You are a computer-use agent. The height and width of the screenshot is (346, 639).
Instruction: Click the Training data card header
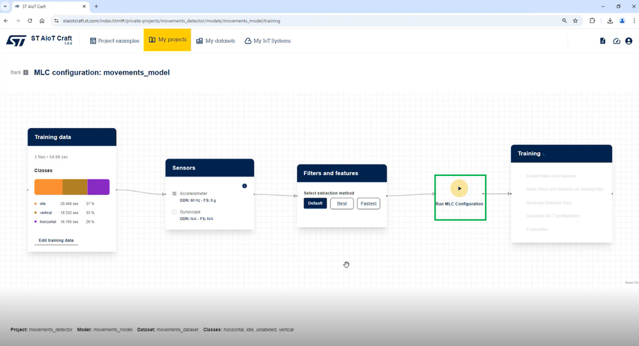(72, 137)
